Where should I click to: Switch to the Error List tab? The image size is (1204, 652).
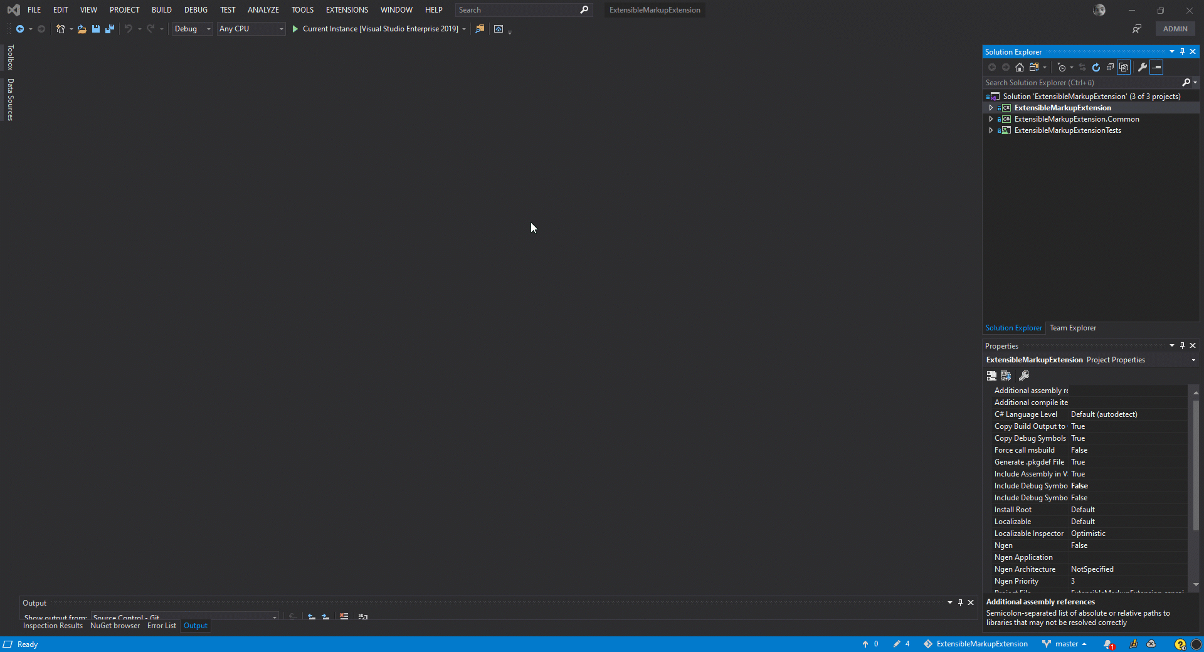[x=162, y=626]
